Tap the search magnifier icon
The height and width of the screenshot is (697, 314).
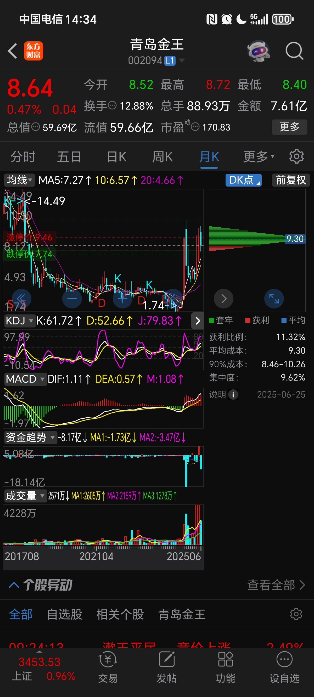coord(294,50)
